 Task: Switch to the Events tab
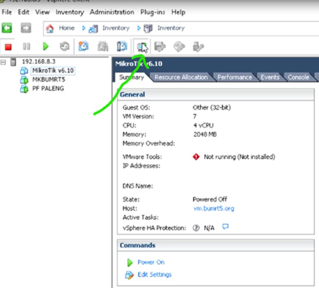(x=270, y=77)
